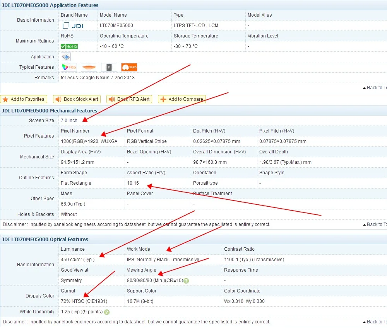This screenshot has height=328, width=387.
Task: Click the dot pitch '0.02625×0.07875 mm'
Action: [217, 141]
